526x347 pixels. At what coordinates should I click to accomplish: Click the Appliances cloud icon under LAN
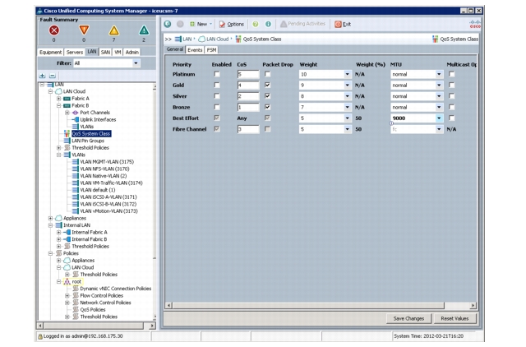58,218
